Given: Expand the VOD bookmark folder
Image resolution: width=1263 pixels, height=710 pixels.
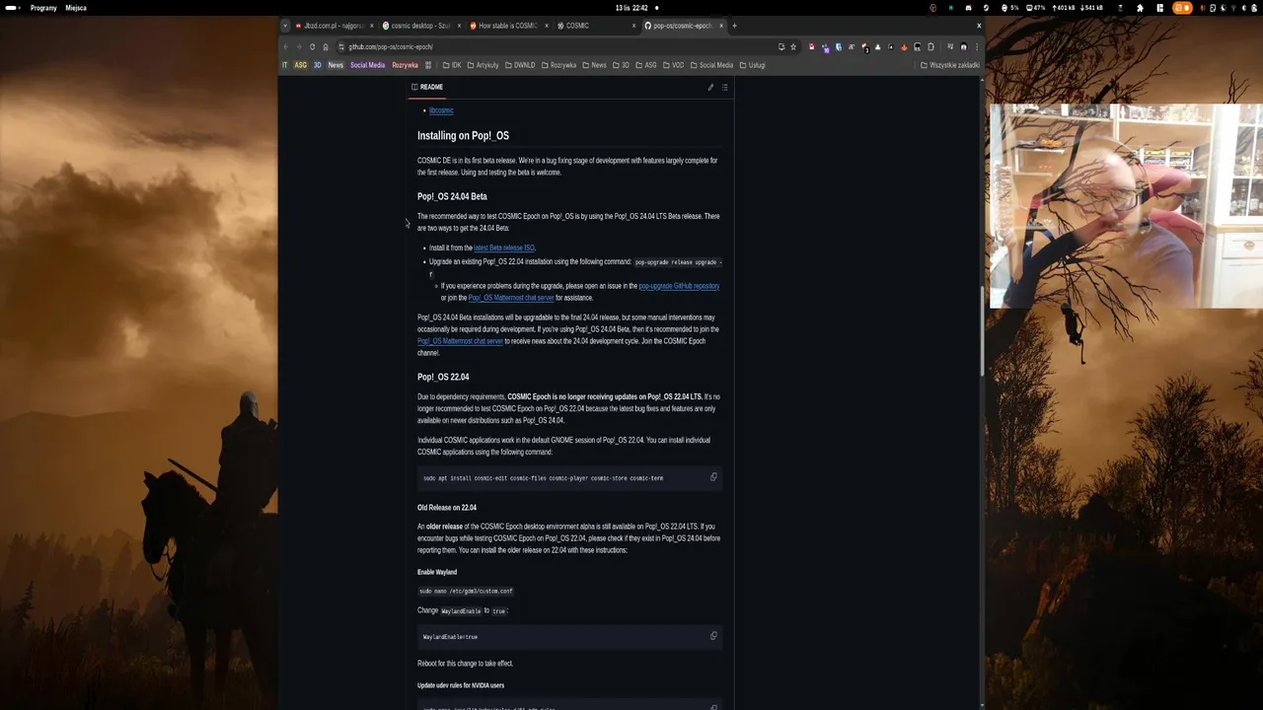Looking at the screenshot, I should tap(672, 65).
